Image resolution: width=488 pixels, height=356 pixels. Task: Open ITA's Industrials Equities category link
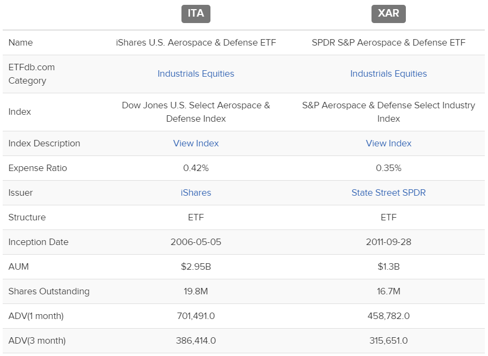[x=196, y=73]
